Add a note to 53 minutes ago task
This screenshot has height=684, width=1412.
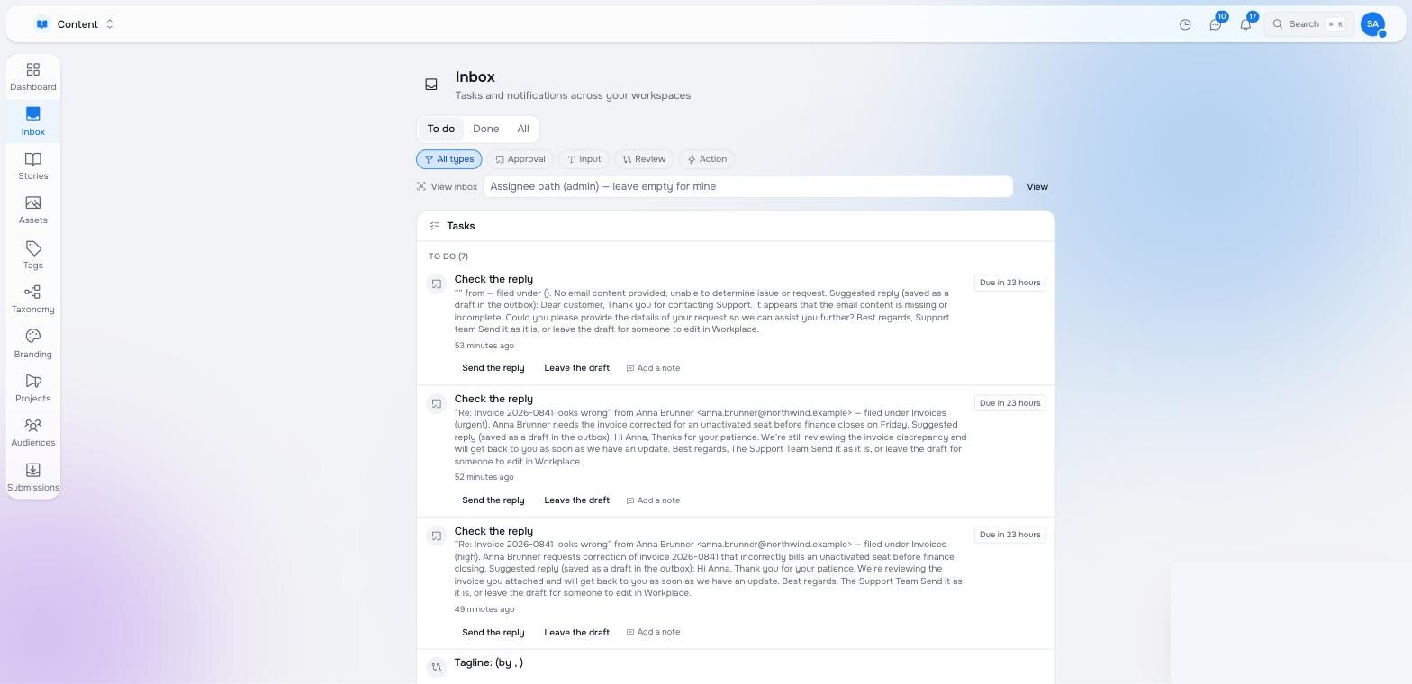[x=654, y=368]
